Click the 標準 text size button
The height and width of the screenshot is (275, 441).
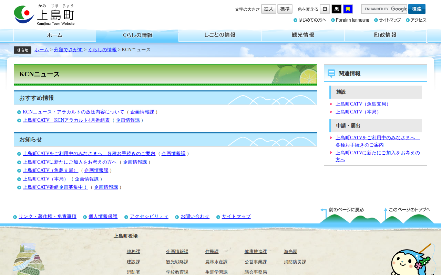click(285, 9)
